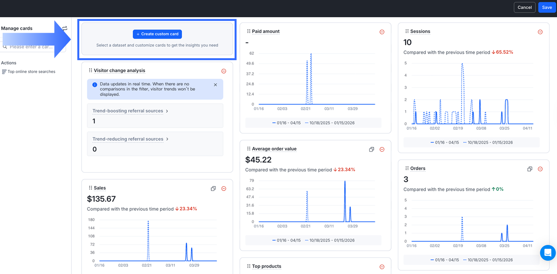Viewport: 557px width, 274px height.
Task: Add Top online store searches card
Action: (31, 72)
